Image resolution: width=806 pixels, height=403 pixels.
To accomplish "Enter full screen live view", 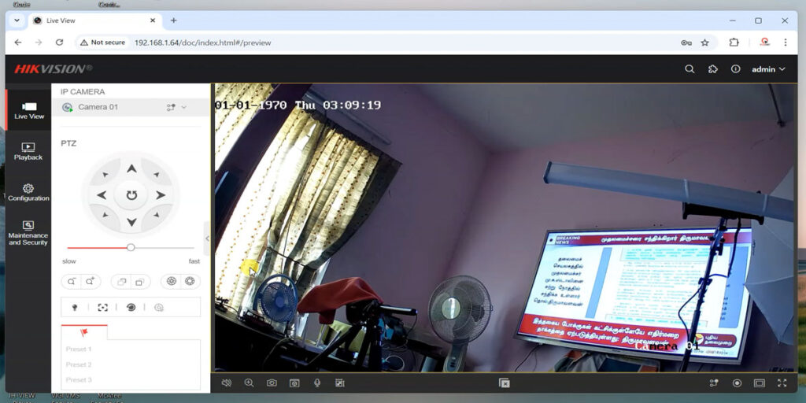I will tap(782, 383).
